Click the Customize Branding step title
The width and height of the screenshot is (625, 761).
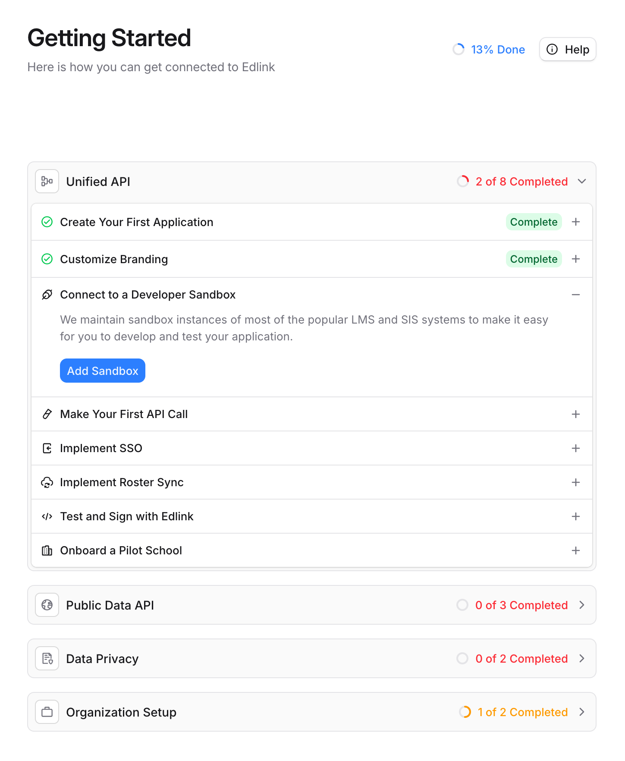pos(114,259)
